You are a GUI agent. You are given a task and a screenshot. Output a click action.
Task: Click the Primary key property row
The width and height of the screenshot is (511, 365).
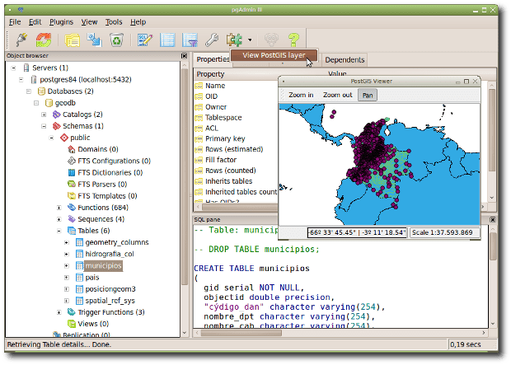coord(225,138)
